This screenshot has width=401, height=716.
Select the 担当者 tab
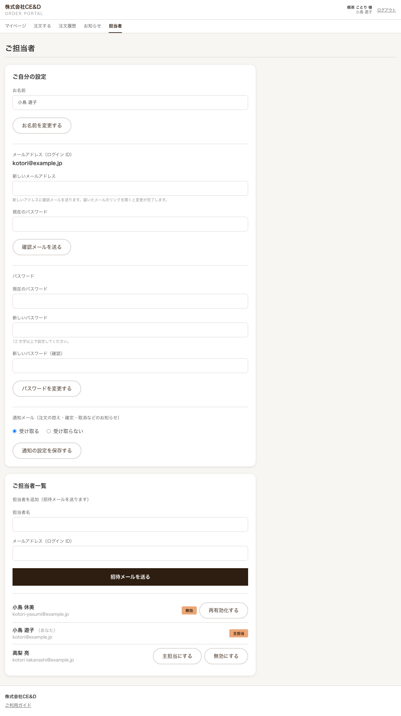[115, 26]
